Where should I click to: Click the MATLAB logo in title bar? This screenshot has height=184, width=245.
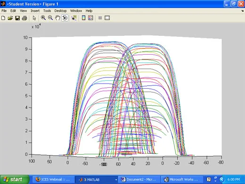[x=3, y=4]
